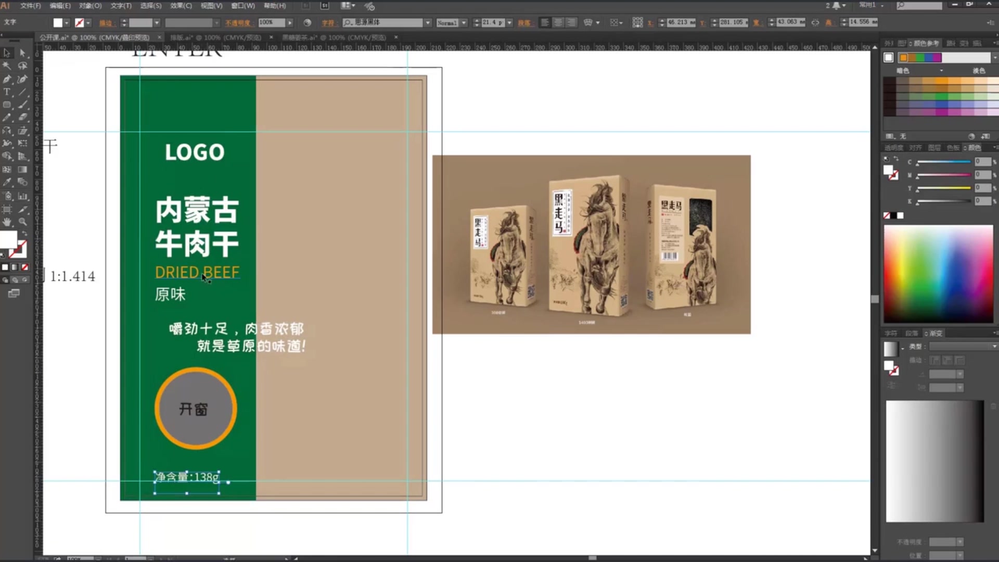Click the Change Screen Mode icon

[x=14, y=293]
